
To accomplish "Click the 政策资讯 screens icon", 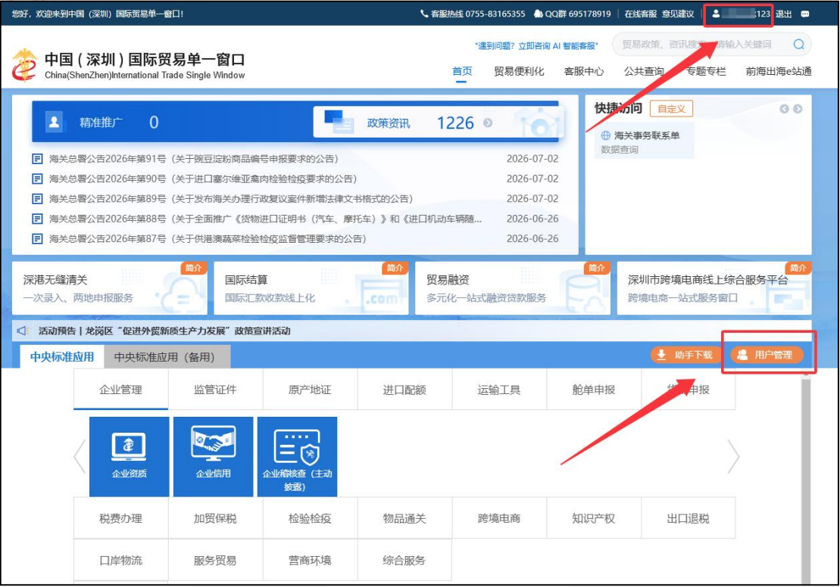I will tap(339, 122).
